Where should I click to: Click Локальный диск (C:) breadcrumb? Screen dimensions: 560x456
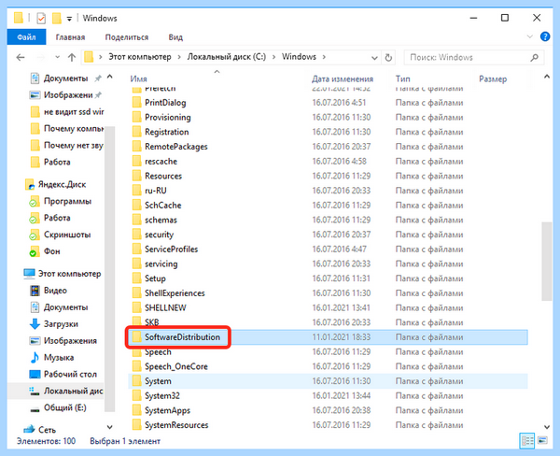point(227,57)
